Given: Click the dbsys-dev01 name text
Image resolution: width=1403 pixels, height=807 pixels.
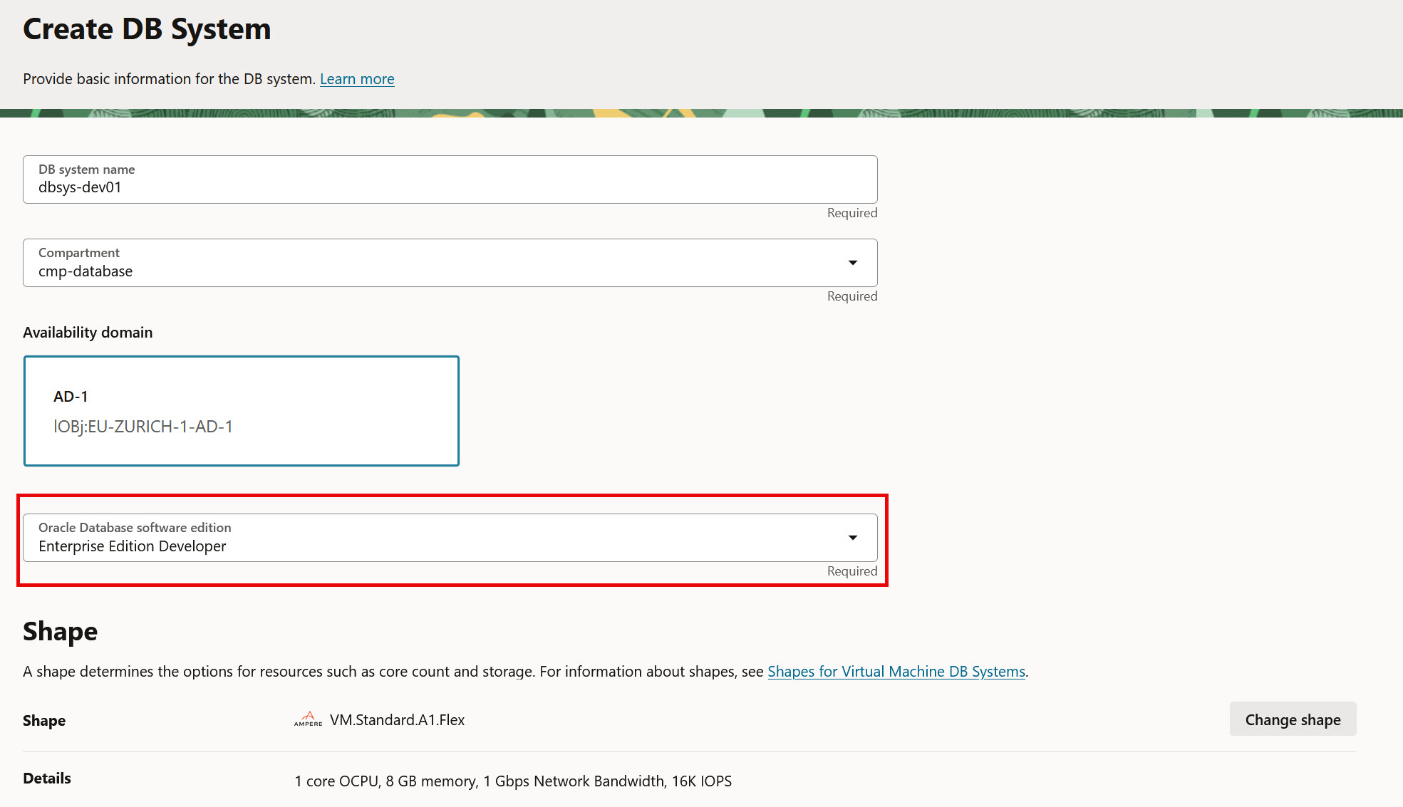Looking at the screenshot, I should click(x=80, y=187).
